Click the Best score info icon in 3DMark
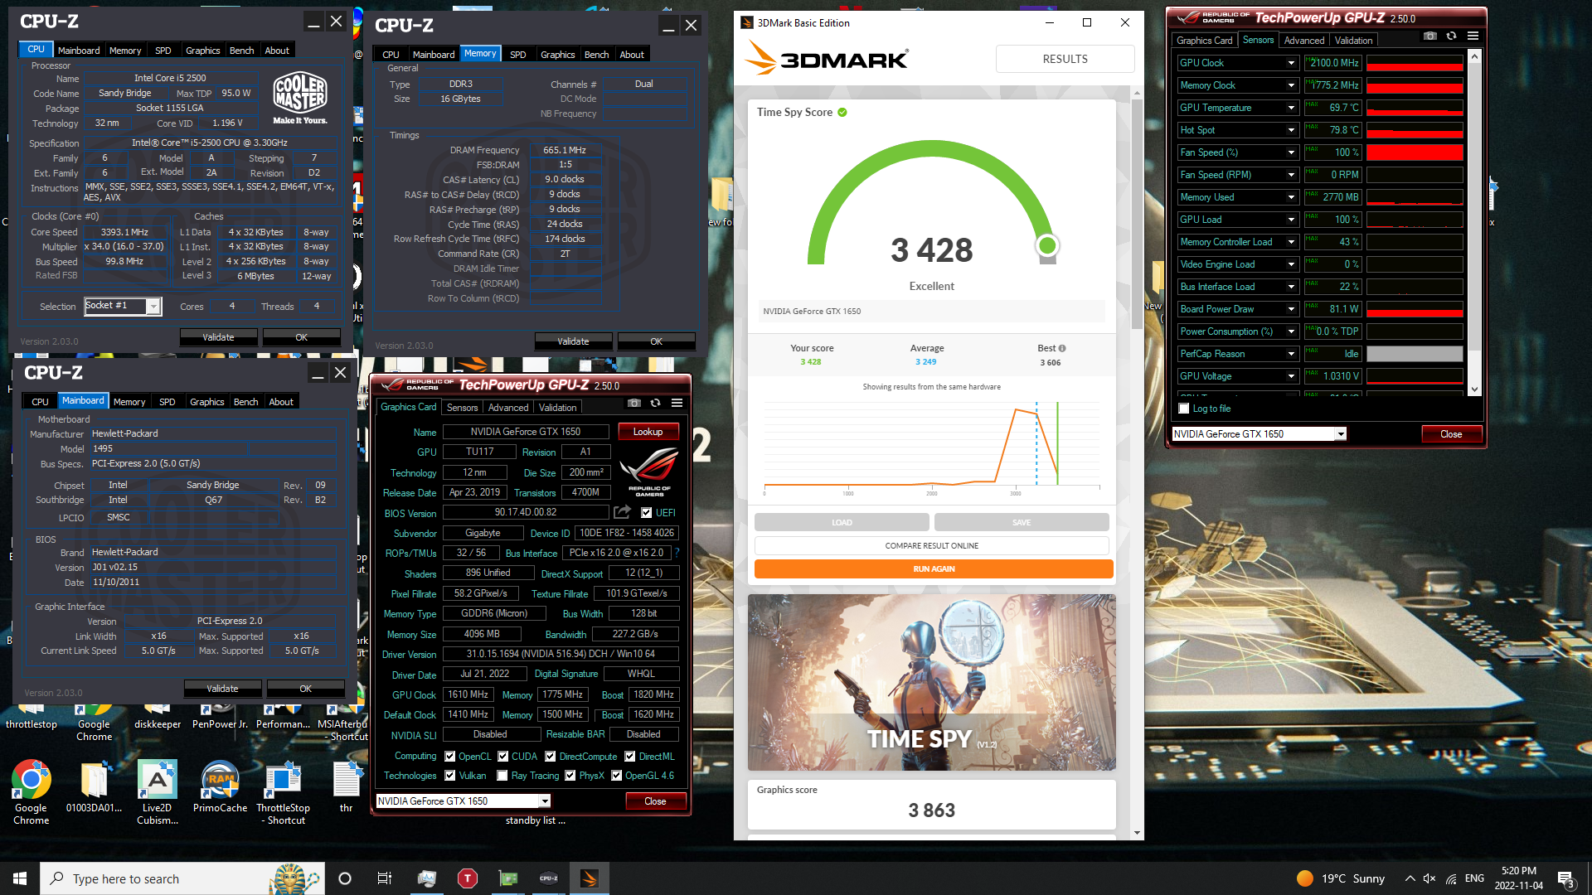 [1062, 348]
